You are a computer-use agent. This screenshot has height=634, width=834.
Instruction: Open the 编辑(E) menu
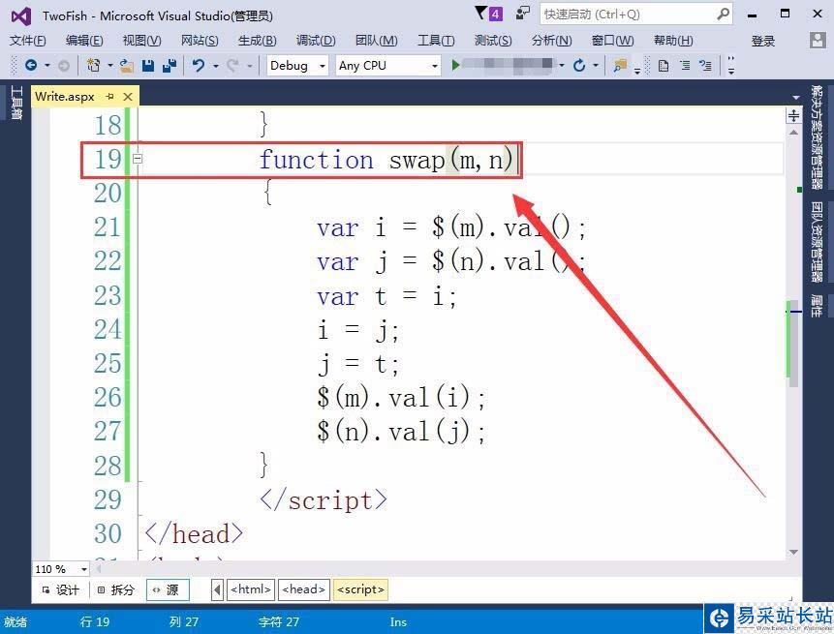[84, 41]
